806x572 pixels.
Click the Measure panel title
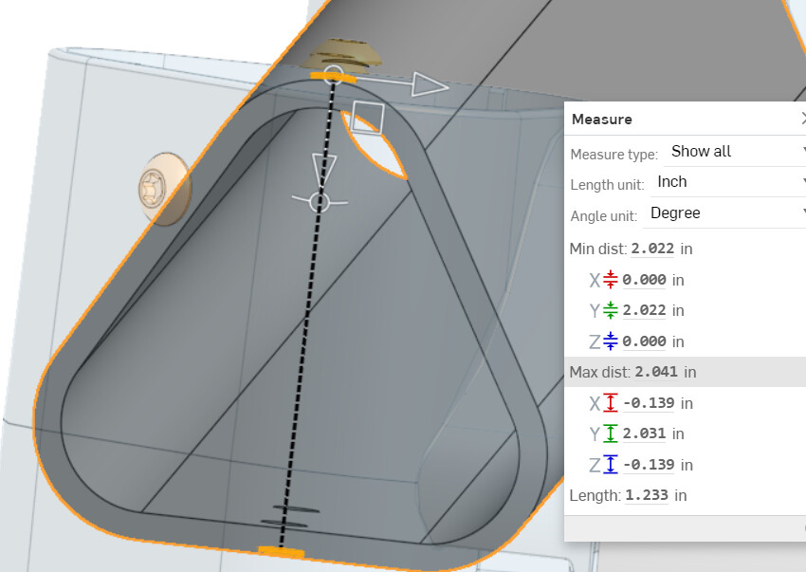click(602, 120)
